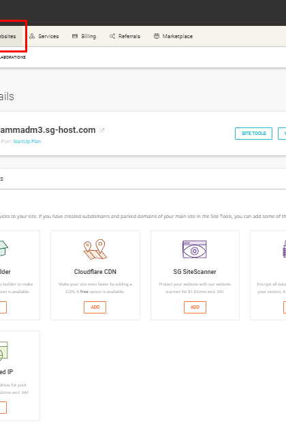Click the Services icon in navigation
Viewport: 286px width, 445px height.
(x=32, y=36)
